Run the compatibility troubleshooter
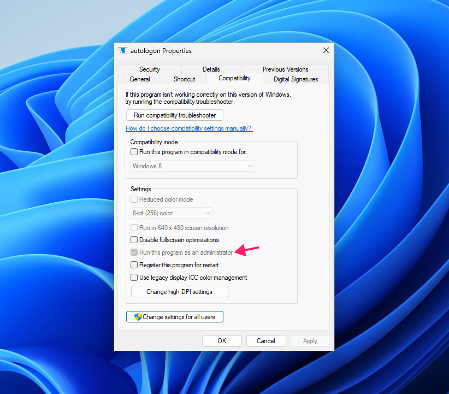The width and height of the screenshot is (449, 394). (x=175, y=115)
